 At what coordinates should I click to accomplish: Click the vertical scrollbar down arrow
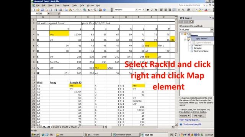tap(176, 124)
